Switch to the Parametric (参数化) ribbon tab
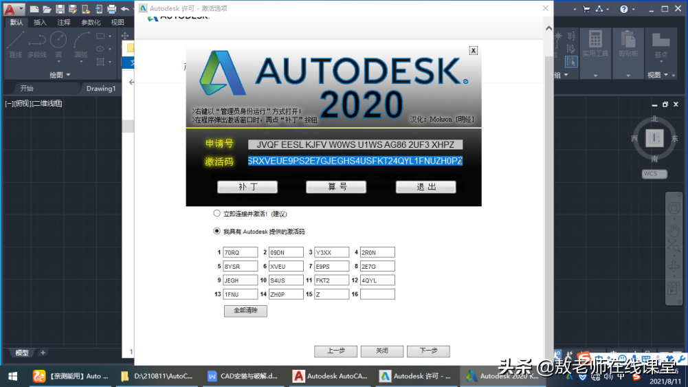 click(x=91, y=23)
